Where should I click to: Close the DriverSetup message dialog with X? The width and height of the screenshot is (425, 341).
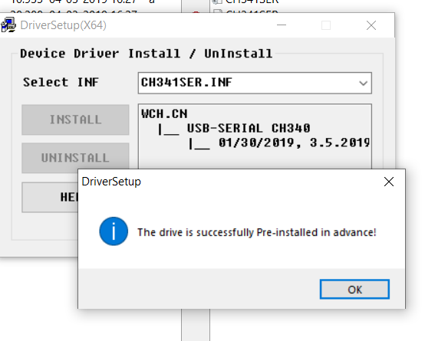pos(389,182)
